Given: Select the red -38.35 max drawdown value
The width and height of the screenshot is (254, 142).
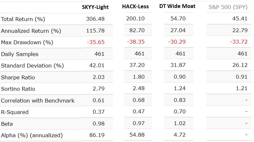Looking at the screenshot, I should (x=136, y=42).
